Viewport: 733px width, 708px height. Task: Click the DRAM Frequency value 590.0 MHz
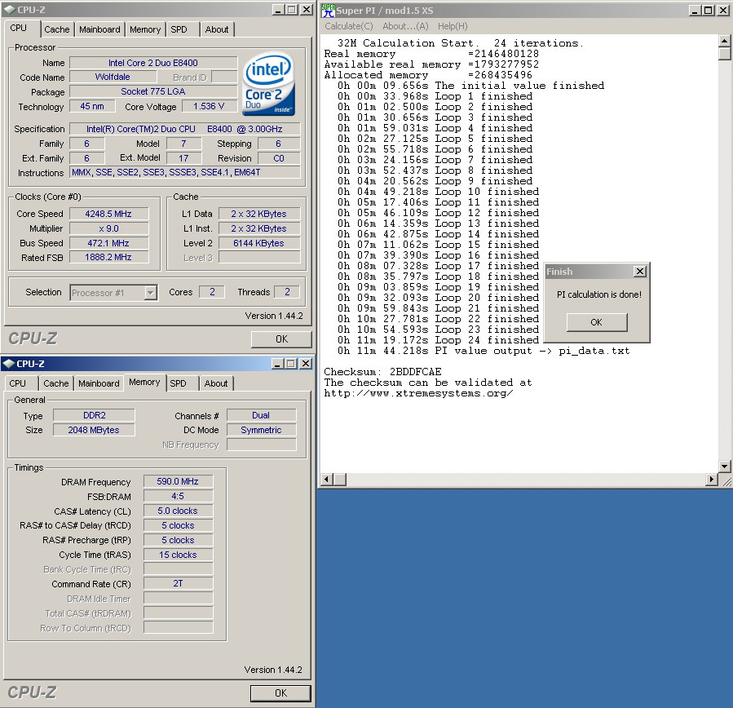click(178, 481)
